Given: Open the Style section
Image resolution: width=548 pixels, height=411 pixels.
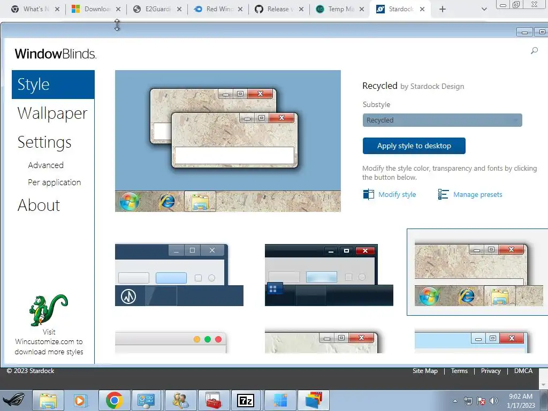Looking at the screenshot, I should [53, 85].
